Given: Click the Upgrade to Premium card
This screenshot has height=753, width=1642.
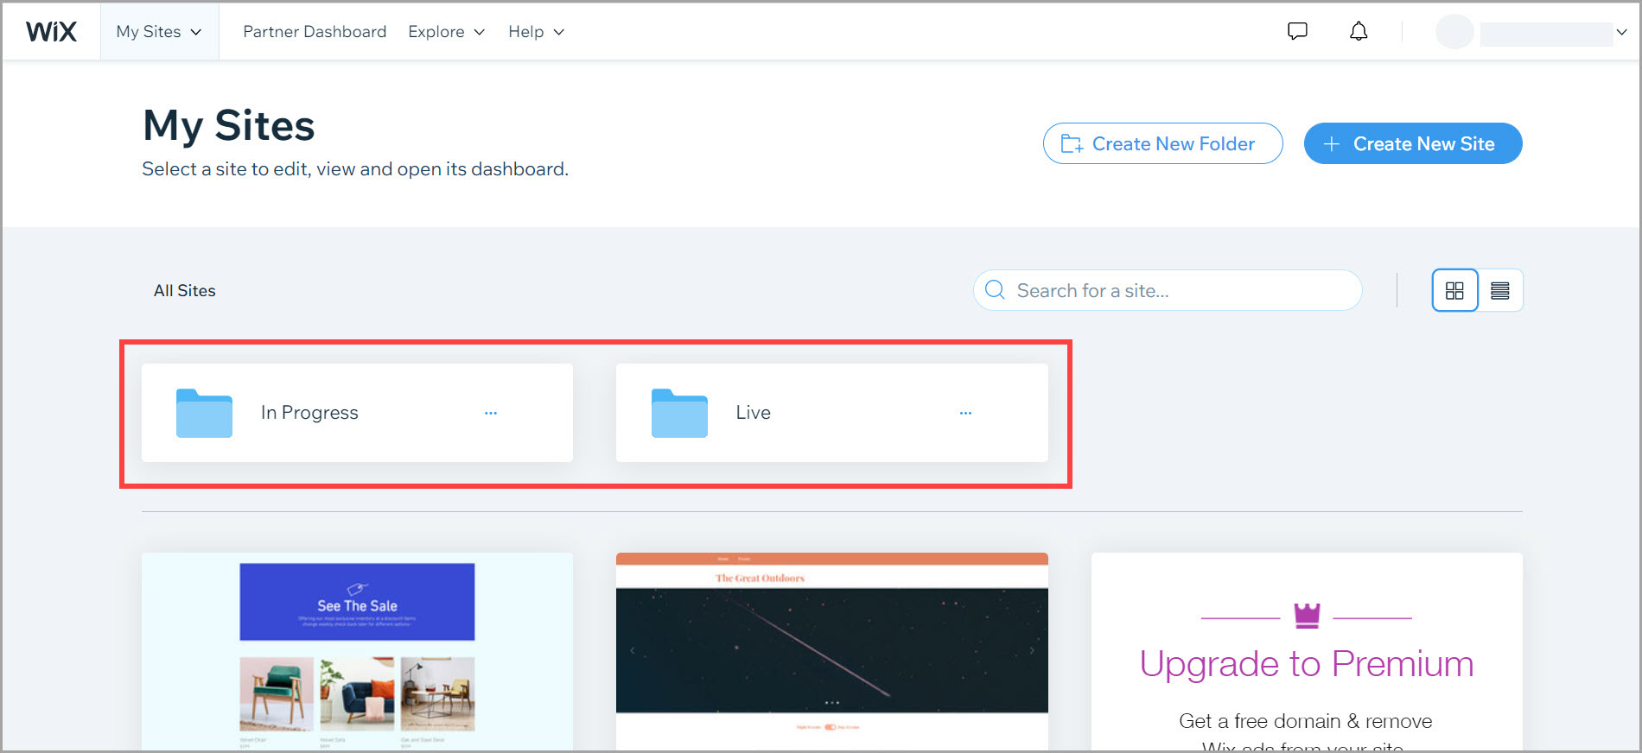Looking at the screenshot, I should pos(1307,652).
